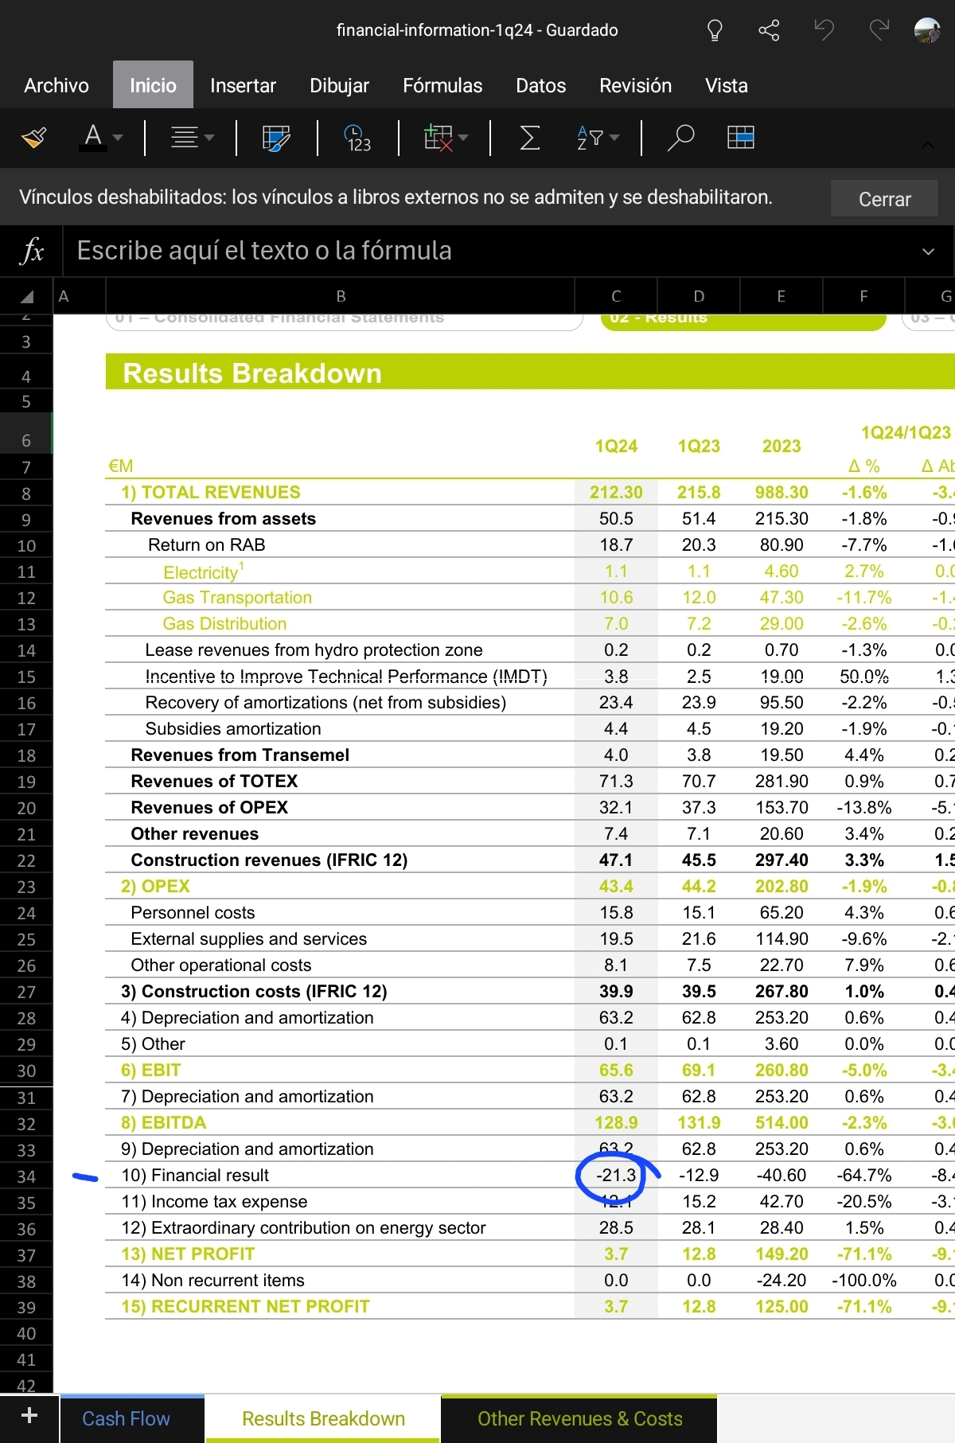Open the user profile avatar
Screen dimensions: 955x1443
928,31
